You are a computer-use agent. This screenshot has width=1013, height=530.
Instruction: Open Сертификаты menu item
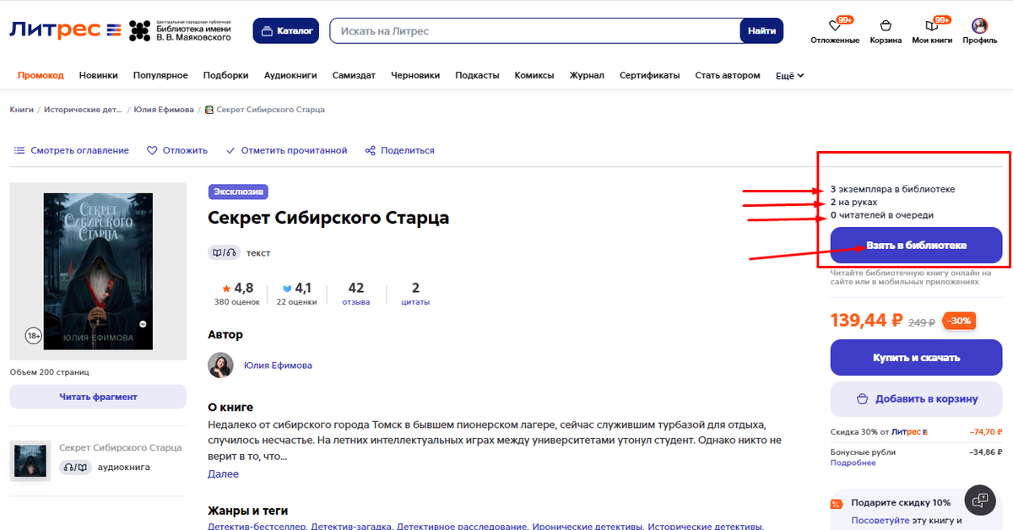point(649,75)
